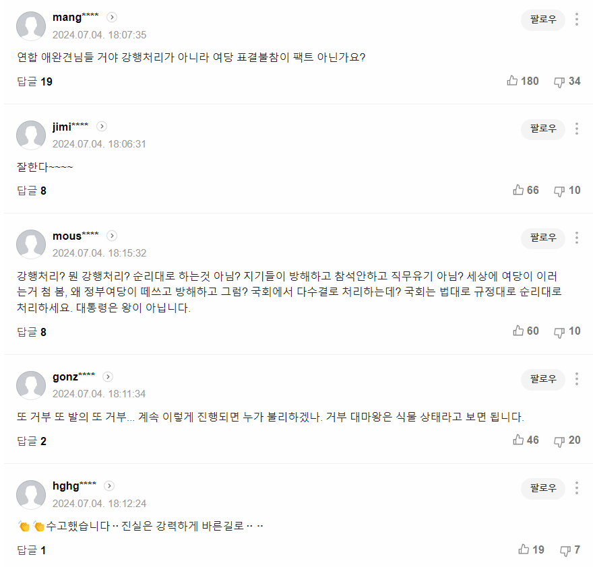Expand the 8 replies under jimi****
The width and height of the screenshot is (593, 567).
pyautogui.click(x=32, y=191)
